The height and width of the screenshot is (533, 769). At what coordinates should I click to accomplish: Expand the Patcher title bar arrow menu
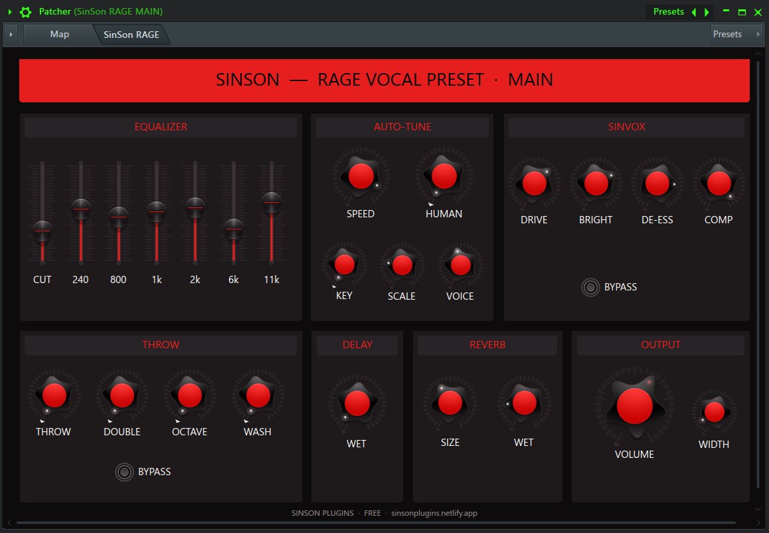(x=10, y=12)
